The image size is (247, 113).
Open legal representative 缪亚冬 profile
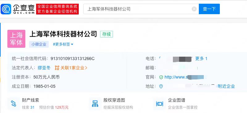[44, 68]
